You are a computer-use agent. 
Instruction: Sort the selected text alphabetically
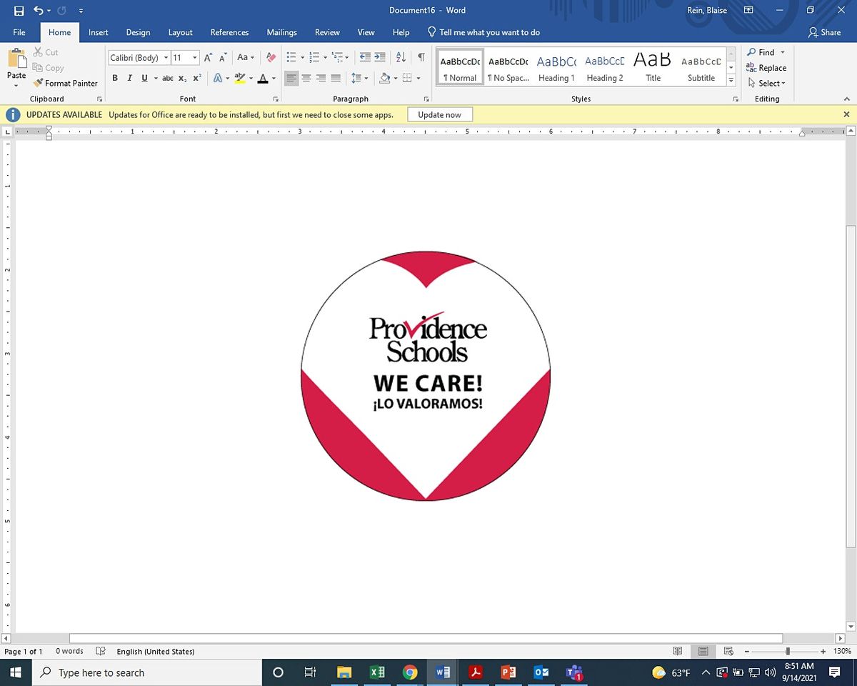click(x=401, y=57)
